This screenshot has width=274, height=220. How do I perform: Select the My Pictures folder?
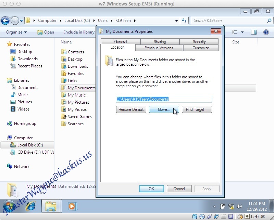pos(75,102)
